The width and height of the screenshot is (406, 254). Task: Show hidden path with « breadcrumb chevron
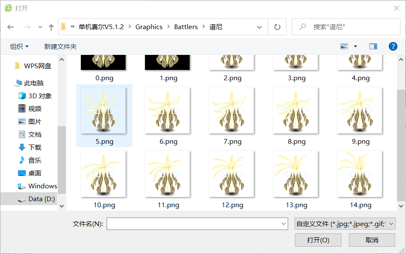[73, 27]
